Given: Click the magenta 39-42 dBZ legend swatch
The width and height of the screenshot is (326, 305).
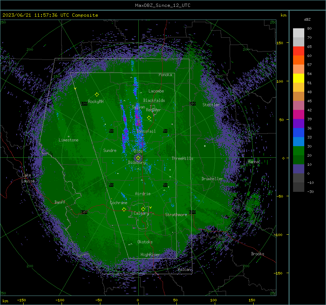Looking at the screenshot, I should (x=298, y=114).
